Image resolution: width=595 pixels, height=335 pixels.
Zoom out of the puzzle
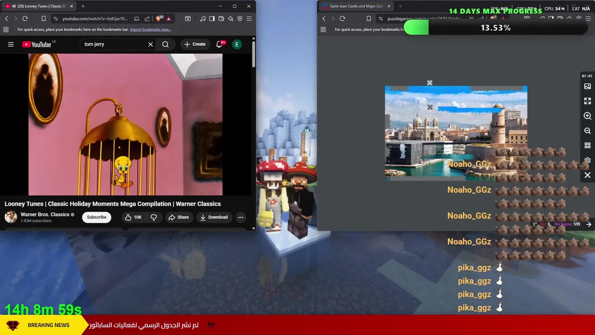click(x=588, y=131)
